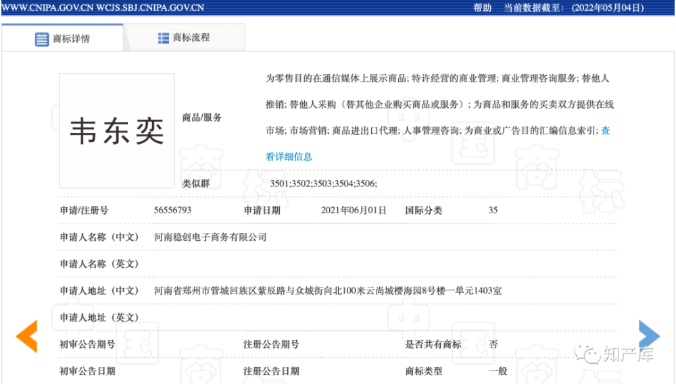Go to previous trademark with orange arrow
The height and width of the screenshot is (384, 676).
point(27,337)
